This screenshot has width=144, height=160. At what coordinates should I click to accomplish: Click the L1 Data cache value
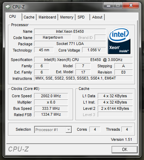click(115, 96)
